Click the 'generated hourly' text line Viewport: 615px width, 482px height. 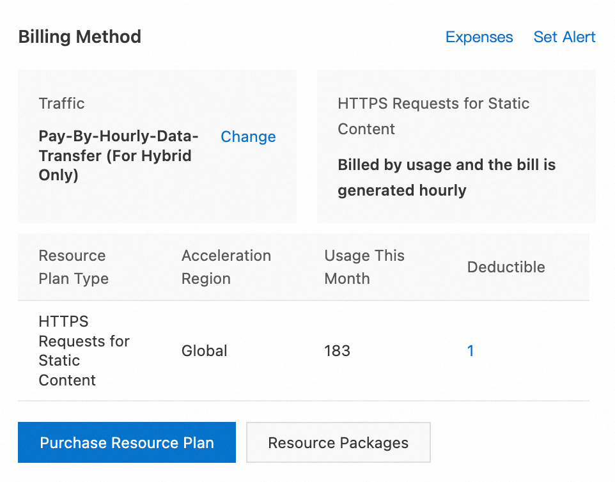click(401, 190)
